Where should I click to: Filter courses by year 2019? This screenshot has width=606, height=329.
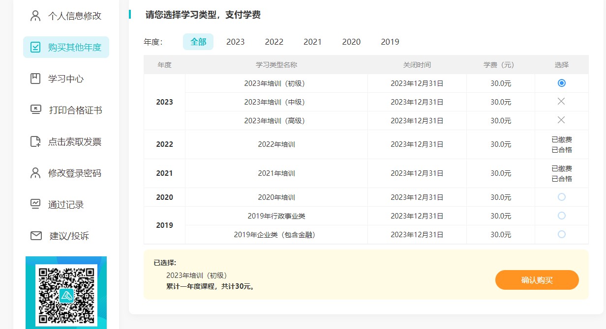pyautogui.click(x=390, y=42)
